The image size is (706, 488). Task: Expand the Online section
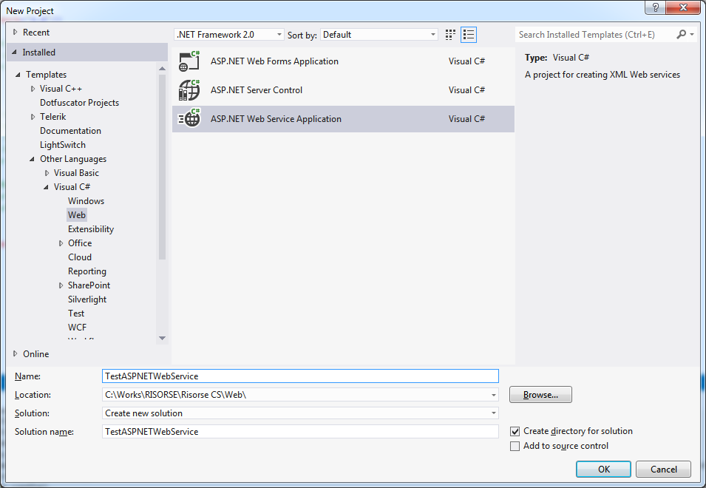(16, 354)
